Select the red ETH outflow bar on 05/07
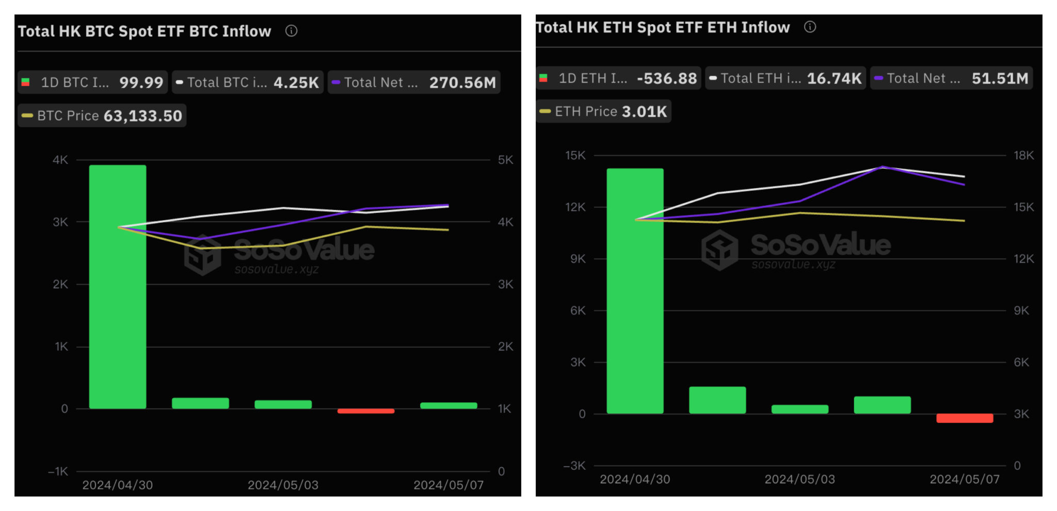This screenshot has width=1057, height=511. pyautogui.click(x=964, y=418)
